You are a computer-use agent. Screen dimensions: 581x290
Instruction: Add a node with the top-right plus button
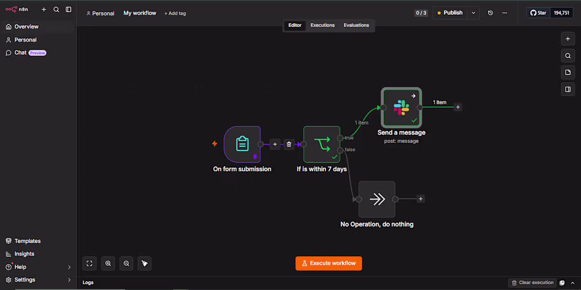pos(568,38)
